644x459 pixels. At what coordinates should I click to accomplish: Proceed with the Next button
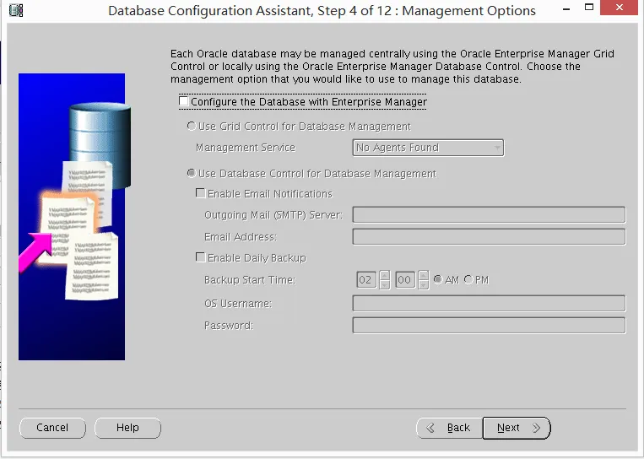click(x=517, y=428)
